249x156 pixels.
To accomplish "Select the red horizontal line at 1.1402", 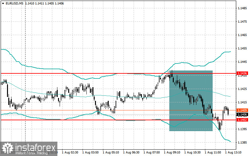I will pyautogui.click(x=119, y=120).
